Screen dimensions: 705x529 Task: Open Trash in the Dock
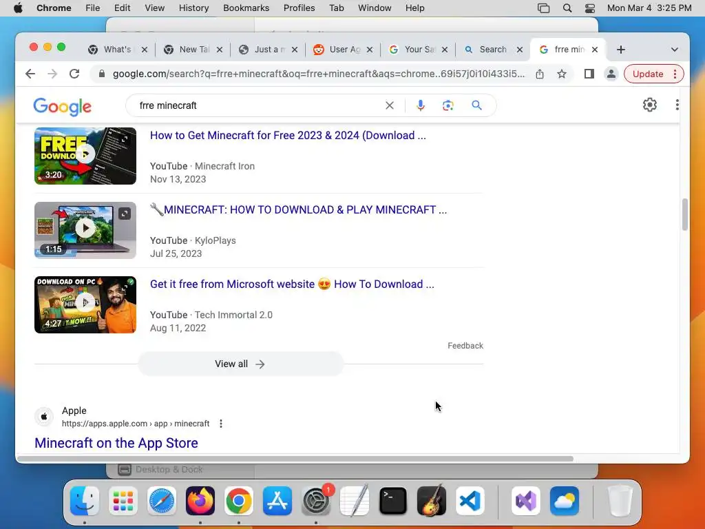620,501
